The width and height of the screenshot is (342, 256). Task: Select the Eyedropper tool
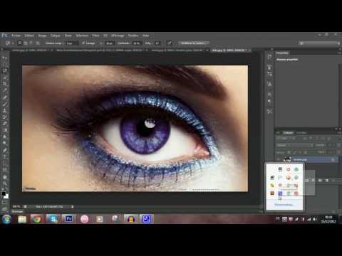pos(4,90)
